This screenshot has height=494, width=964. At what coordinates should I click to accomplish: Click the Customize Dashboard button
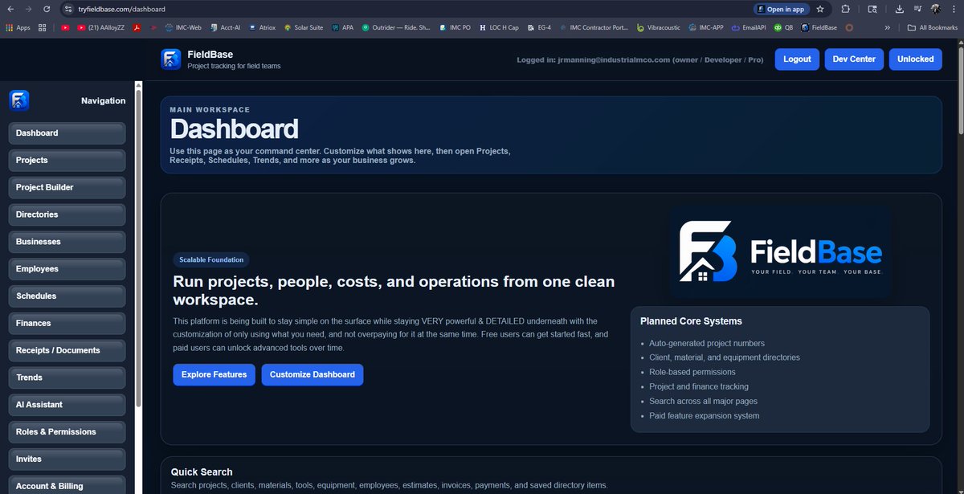point(312,374)
